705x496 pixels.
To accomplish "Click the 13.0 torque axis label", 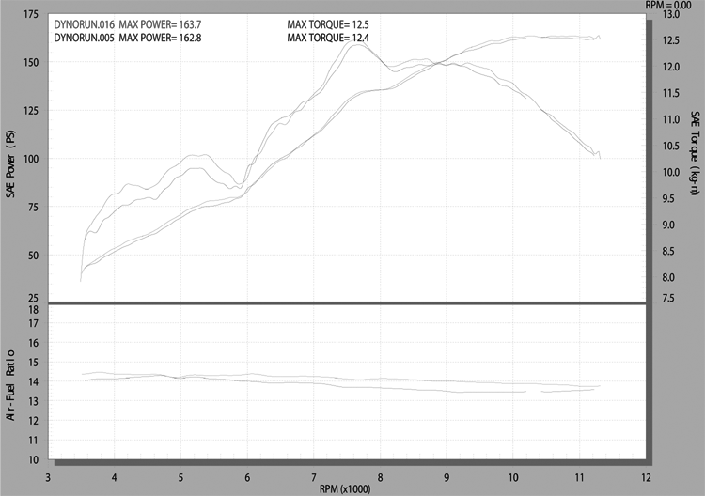I will [671, 14].
